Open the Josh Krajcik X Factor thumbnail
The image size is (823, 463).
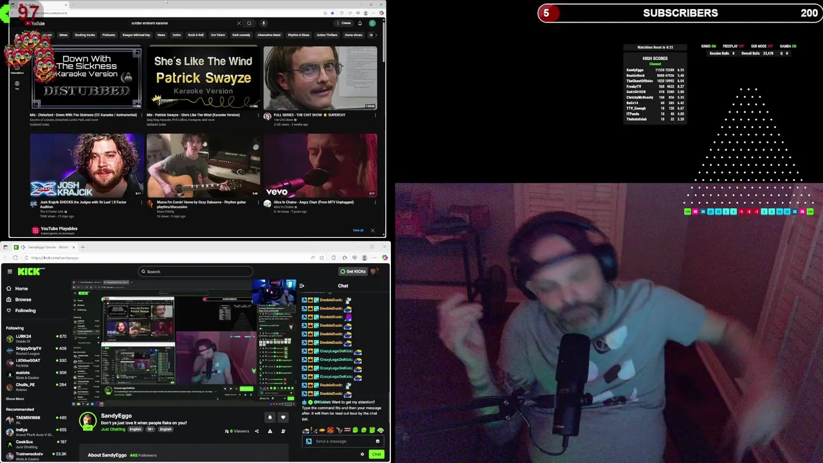coord(86,165)
